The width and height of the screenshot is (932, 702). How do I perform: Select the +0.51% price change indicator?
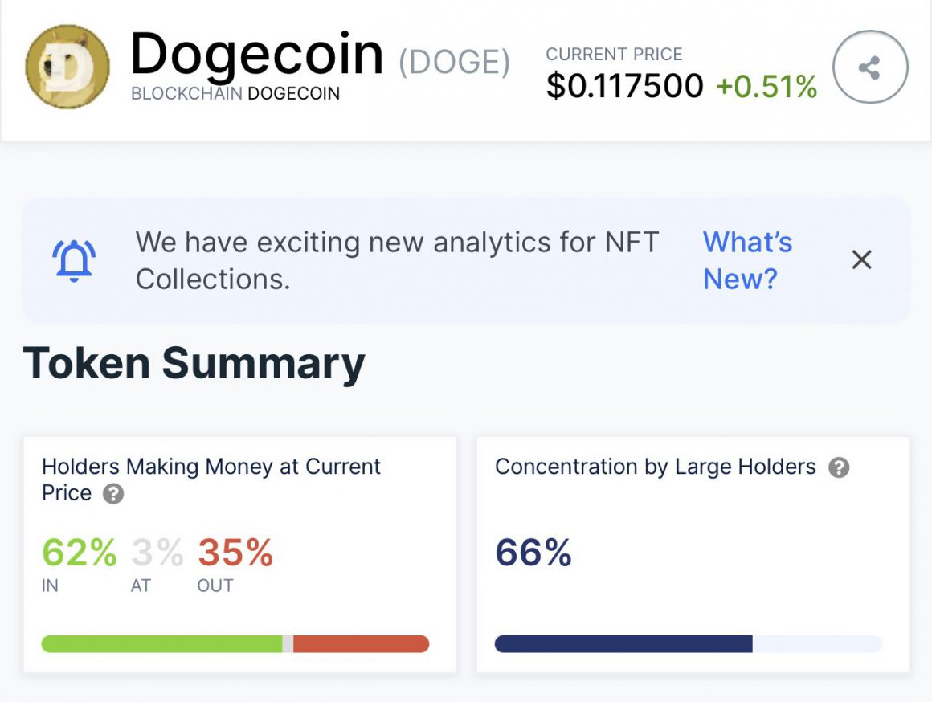click(765, 84)
